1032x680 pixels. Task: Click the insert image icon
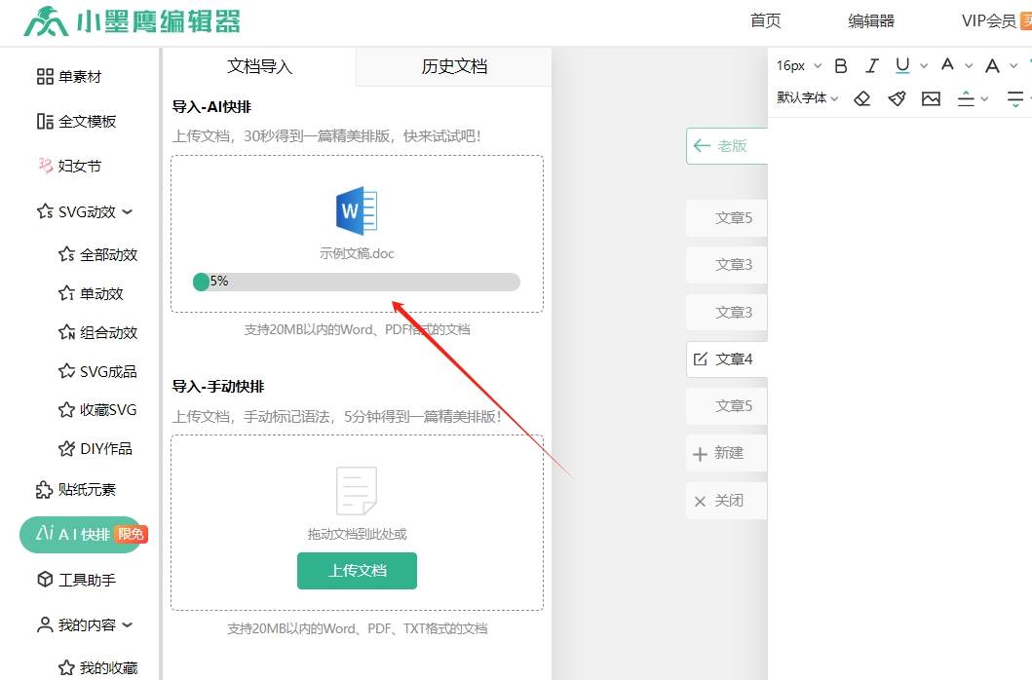[x=931, y=98]
